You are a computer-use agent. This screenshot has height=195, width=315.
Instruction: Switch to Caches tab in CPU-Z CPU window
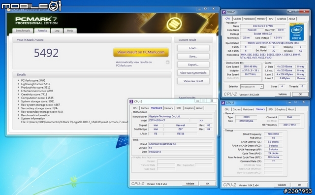237,19
